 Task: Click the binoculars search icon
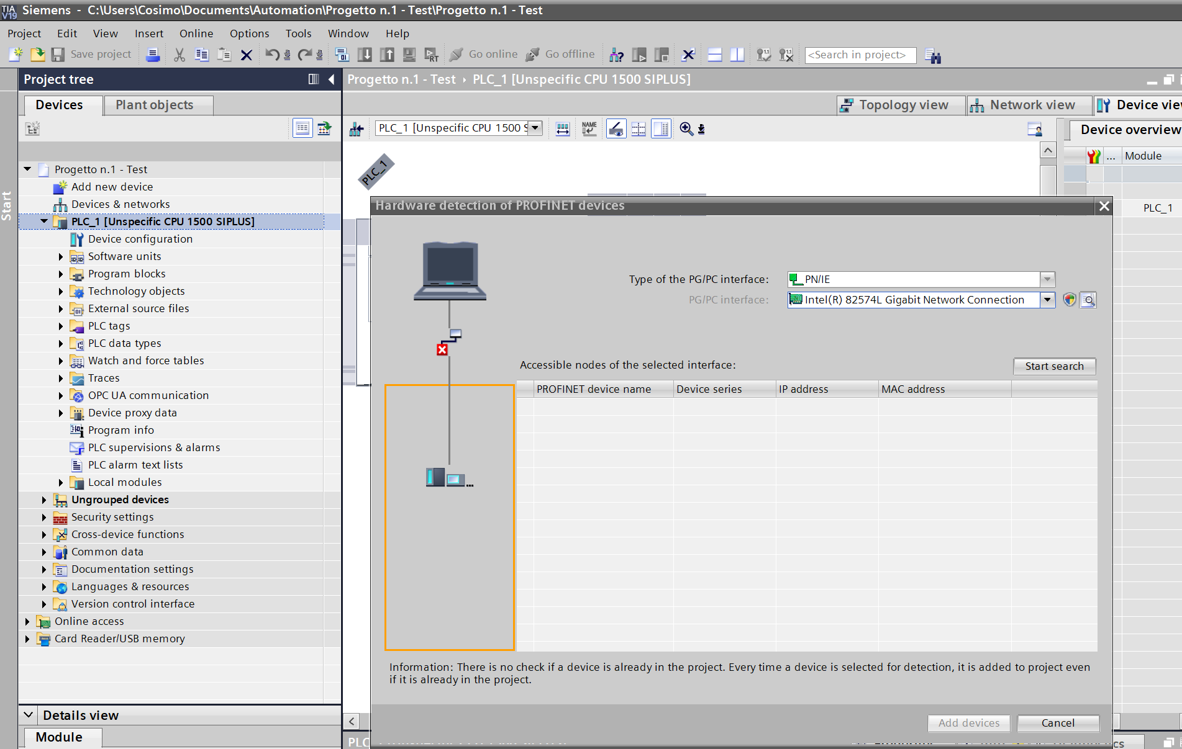pyautogui.click(x=933, y=56)
